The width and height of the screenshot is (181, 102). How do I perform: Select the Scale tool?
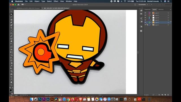tap(11, 47)
